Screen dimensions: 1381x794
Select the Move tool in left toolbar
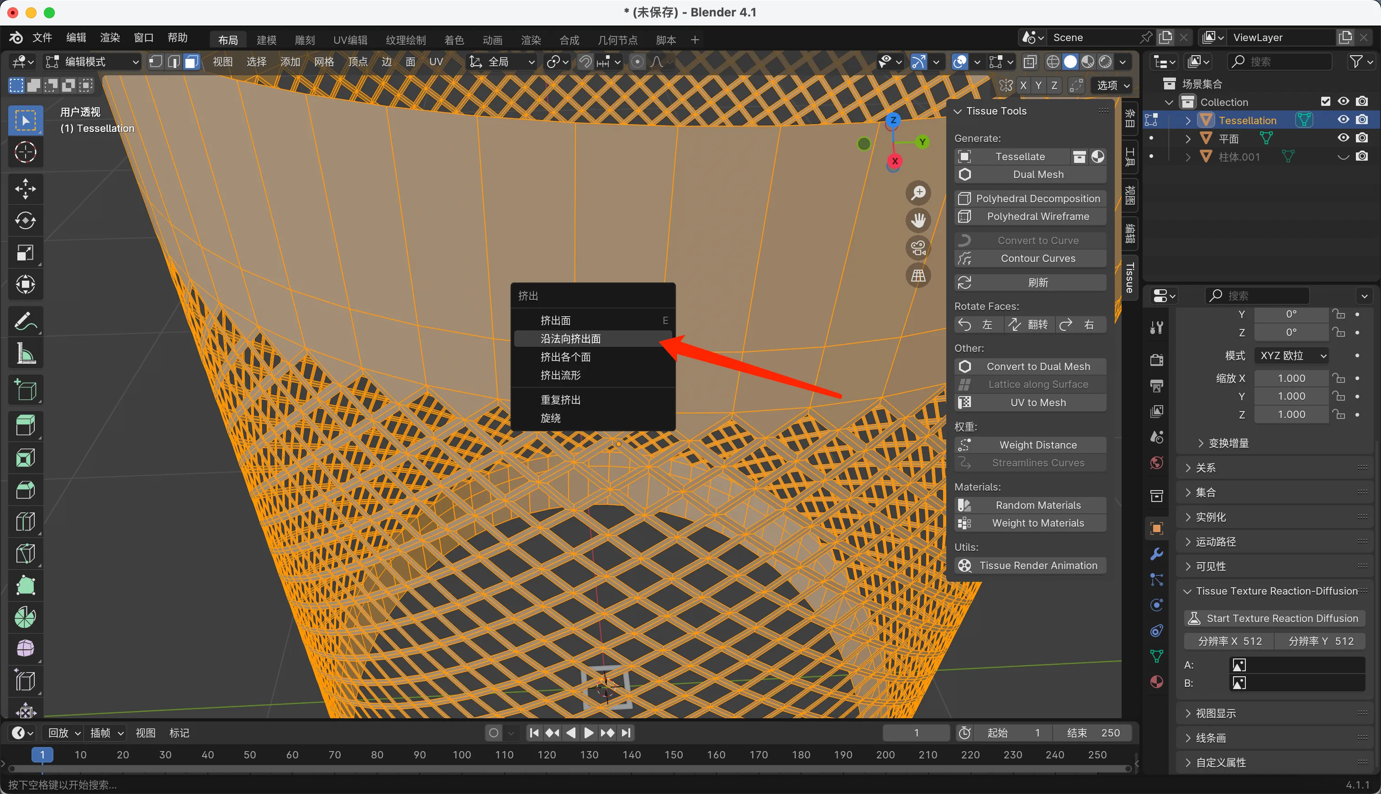point(25,188)
